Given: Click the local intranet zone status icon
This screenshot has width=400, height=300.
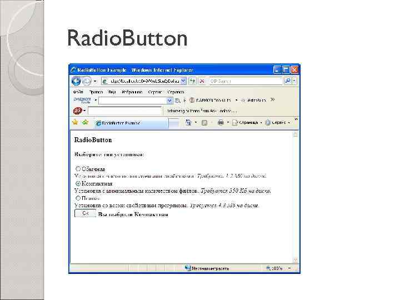Looking at the screenshot, I should (x=188, y=268).
